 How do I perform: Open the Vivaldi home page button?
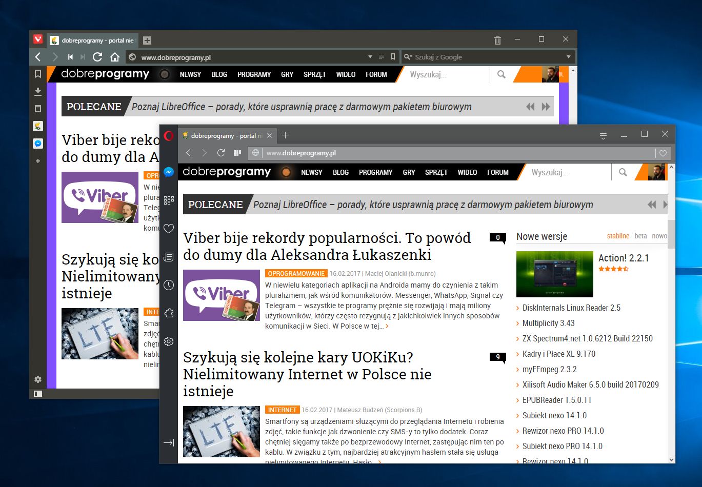pyautogui.click(x=115, y=57)
